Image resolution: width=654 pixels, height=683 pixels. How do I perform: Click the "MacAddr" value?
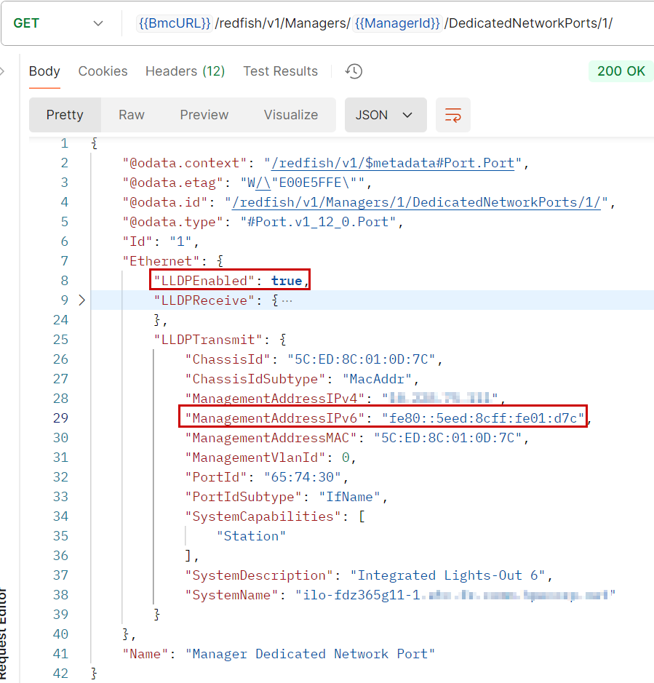[377, 379]
